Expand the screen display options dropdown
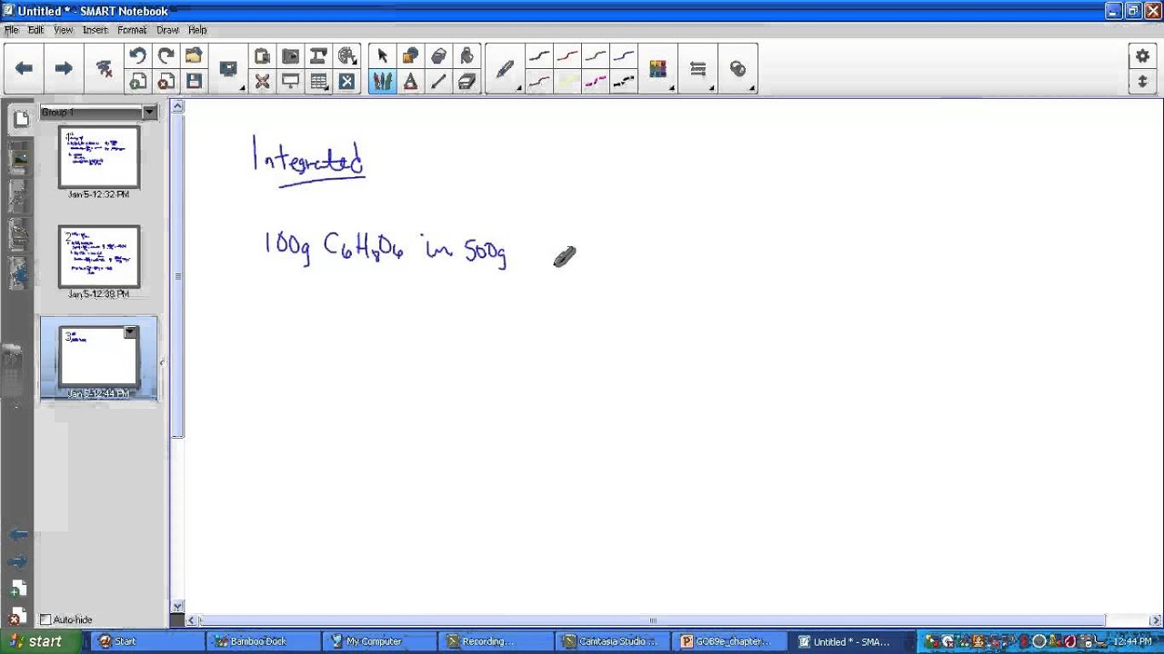This screenshot has height=654, width=1164. pos(243,88)
